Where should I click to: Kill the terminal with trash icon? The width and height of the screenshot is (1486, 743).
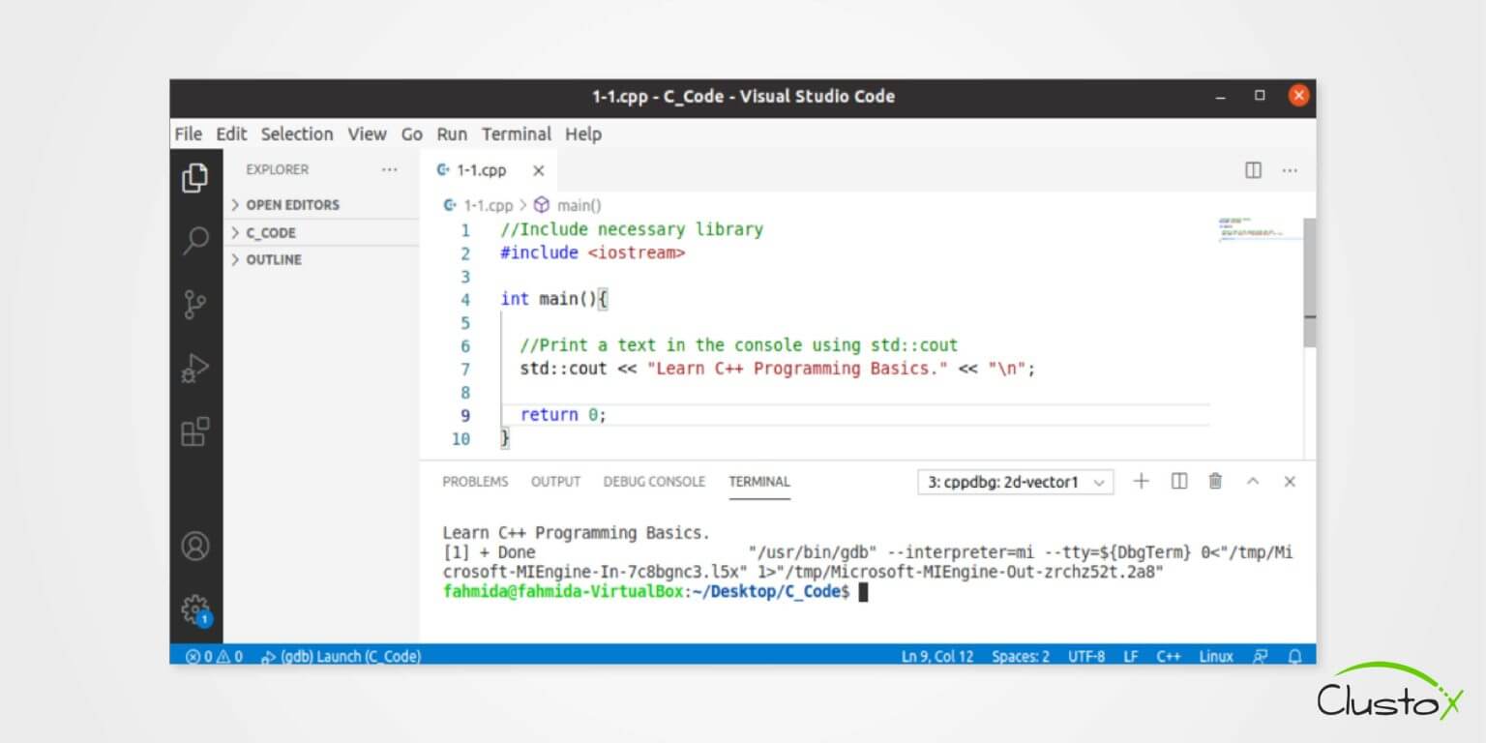coord(1215,481)
